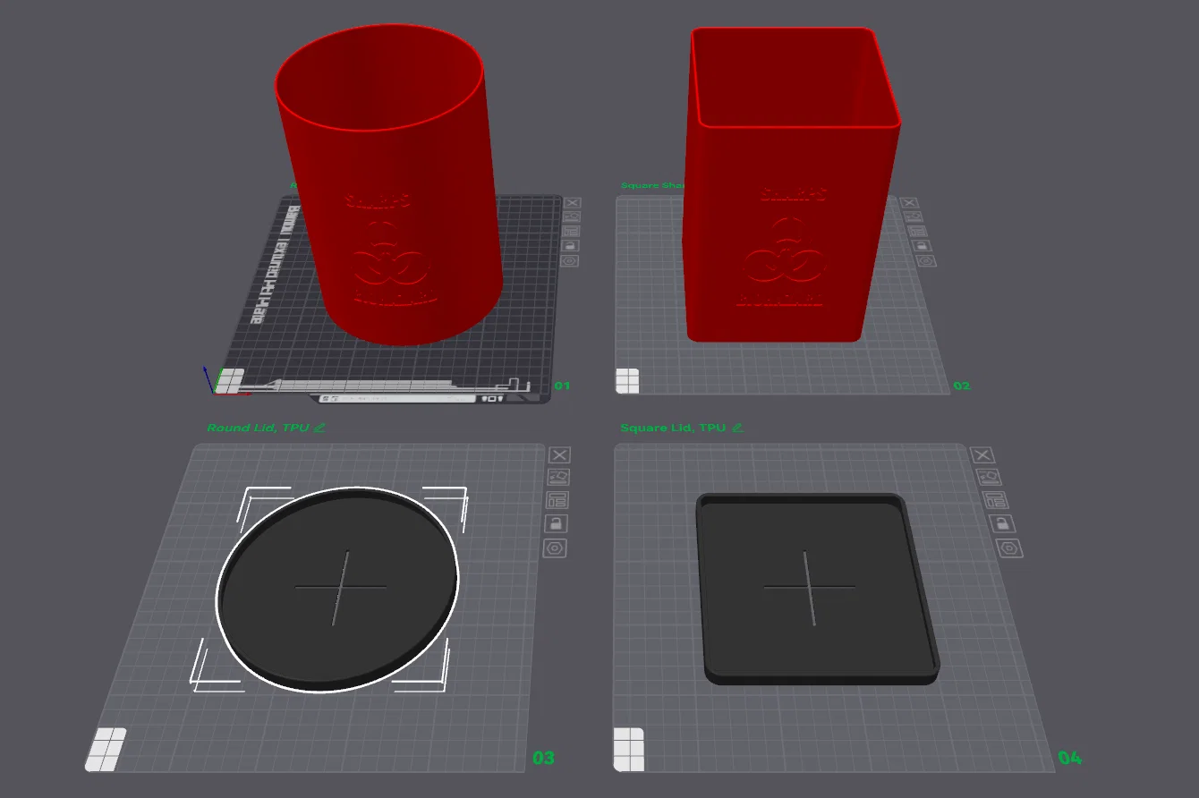This screenshot has height=798, width=1199.
Task: Open plate settings for plate 02
Action: pos(927,260)
